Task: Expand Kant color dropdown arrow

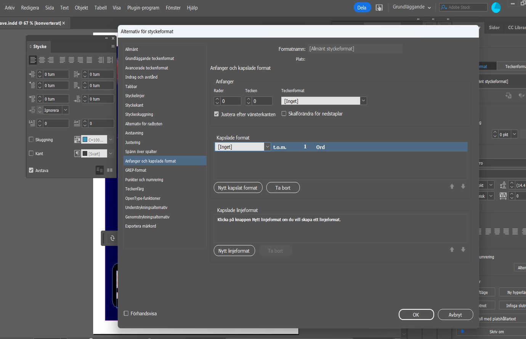Action: 111,153
